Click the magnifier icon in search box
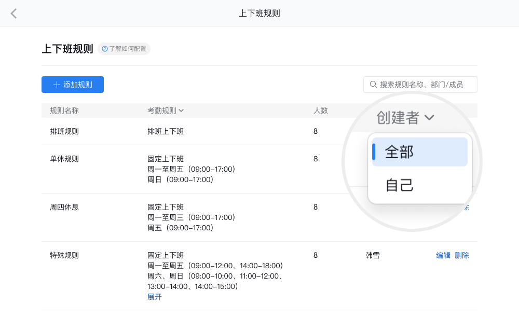The width and height of the screenshot is (519, 332). click(x=373, y=85)
